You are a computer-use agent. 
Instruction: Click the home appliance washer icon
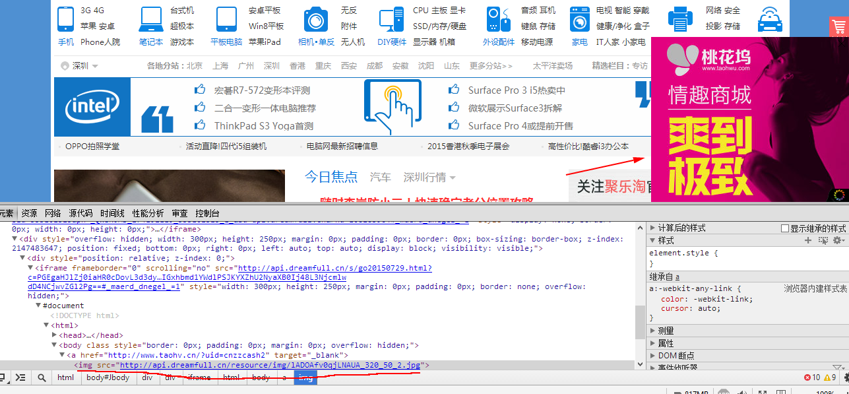580,19
